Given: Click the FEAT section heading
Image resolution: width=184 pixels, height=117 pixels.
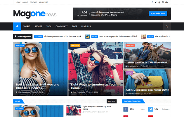Looking at the screenshot, I should pyautogui.click(x=18, y=101).
